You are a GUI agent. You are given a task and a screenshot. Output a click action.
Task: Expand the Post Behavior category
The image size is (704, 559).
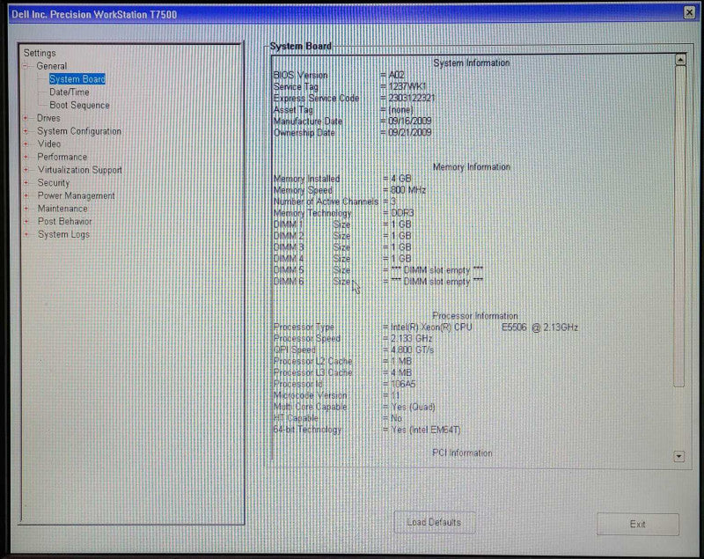pyautogui.click(x=26, y=221)
